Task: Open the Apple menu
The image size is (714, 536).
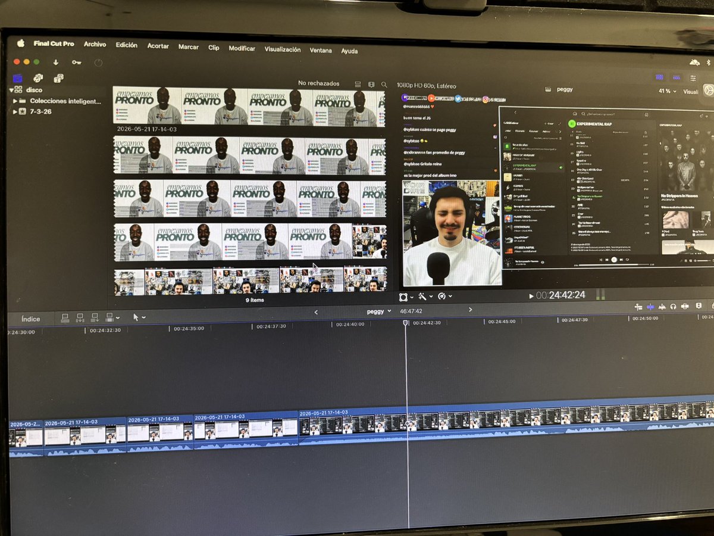Action: (20, 42)
